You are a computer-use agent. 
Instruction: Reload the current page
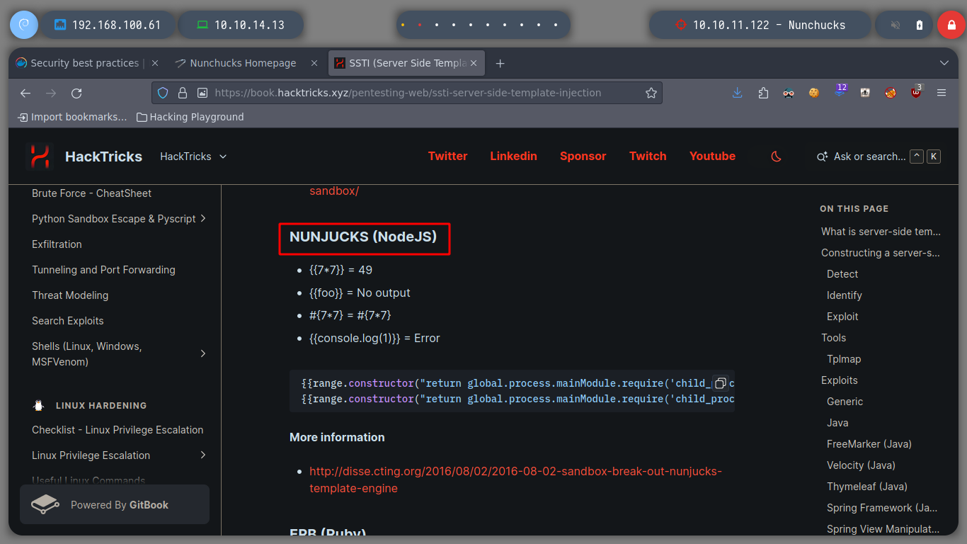tap(76, 93)
